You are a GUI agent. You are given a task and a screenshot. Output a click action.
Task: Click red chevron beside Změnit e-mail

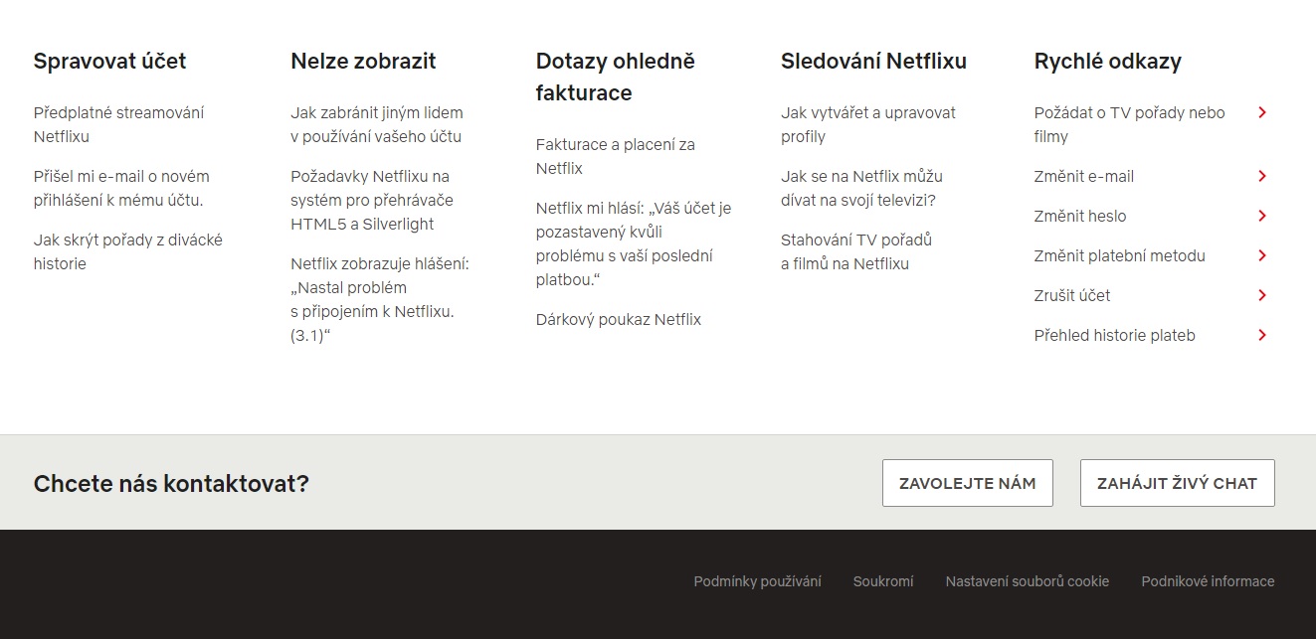point(1262,176)
